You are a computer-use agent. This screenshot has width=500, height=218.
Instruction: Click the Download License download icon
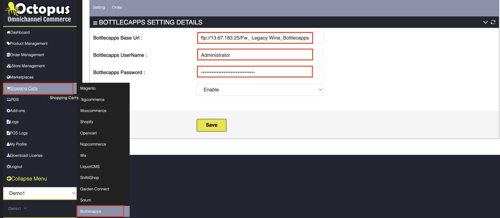(9, 155)
